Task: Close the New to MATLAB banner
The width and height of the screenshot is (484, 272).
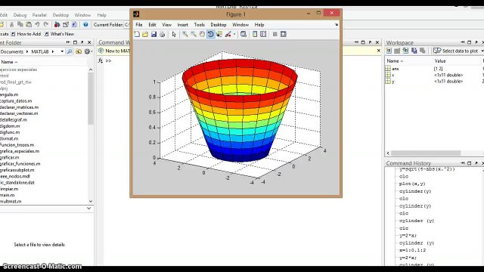Action: pyautogui.click(x=379, y=51)
